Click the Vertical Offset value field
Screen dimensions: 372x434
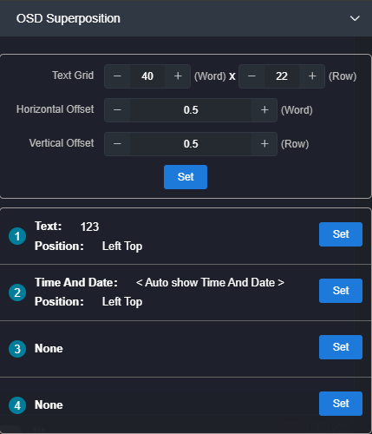point(191,144)
